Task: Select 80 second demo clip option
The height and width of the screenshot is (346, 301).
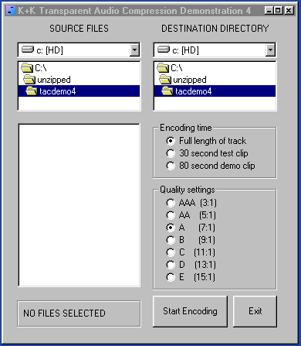Action: click(x=211, y=166)
